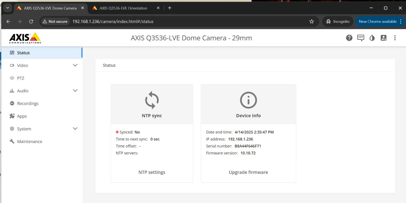The width and height of the screenshot is (406, 203).
Task: Click the date and time value
Action: (254, 132)
